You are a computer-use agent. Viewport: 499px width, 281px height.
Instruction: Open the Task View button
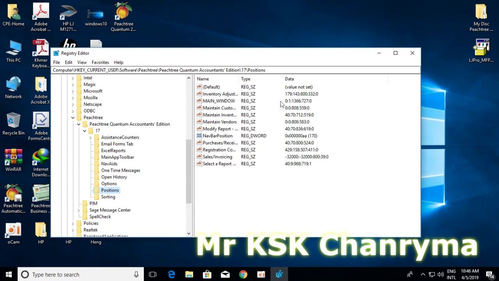153,274
